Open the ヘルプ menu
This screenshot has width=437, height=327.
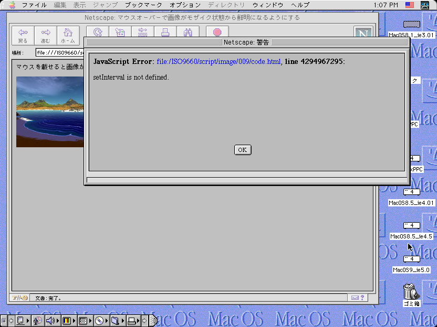click(x=300, y=5)
